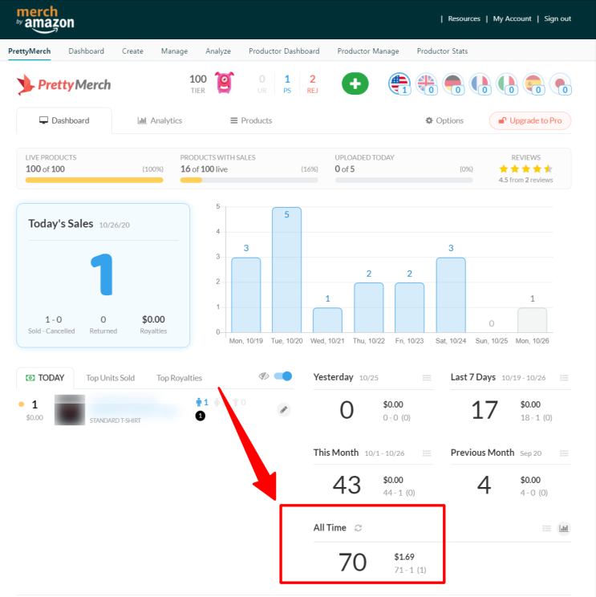Click the Mon, 10/19 chart bar
This screenshot has width=596, height=597.
point(245,295)
